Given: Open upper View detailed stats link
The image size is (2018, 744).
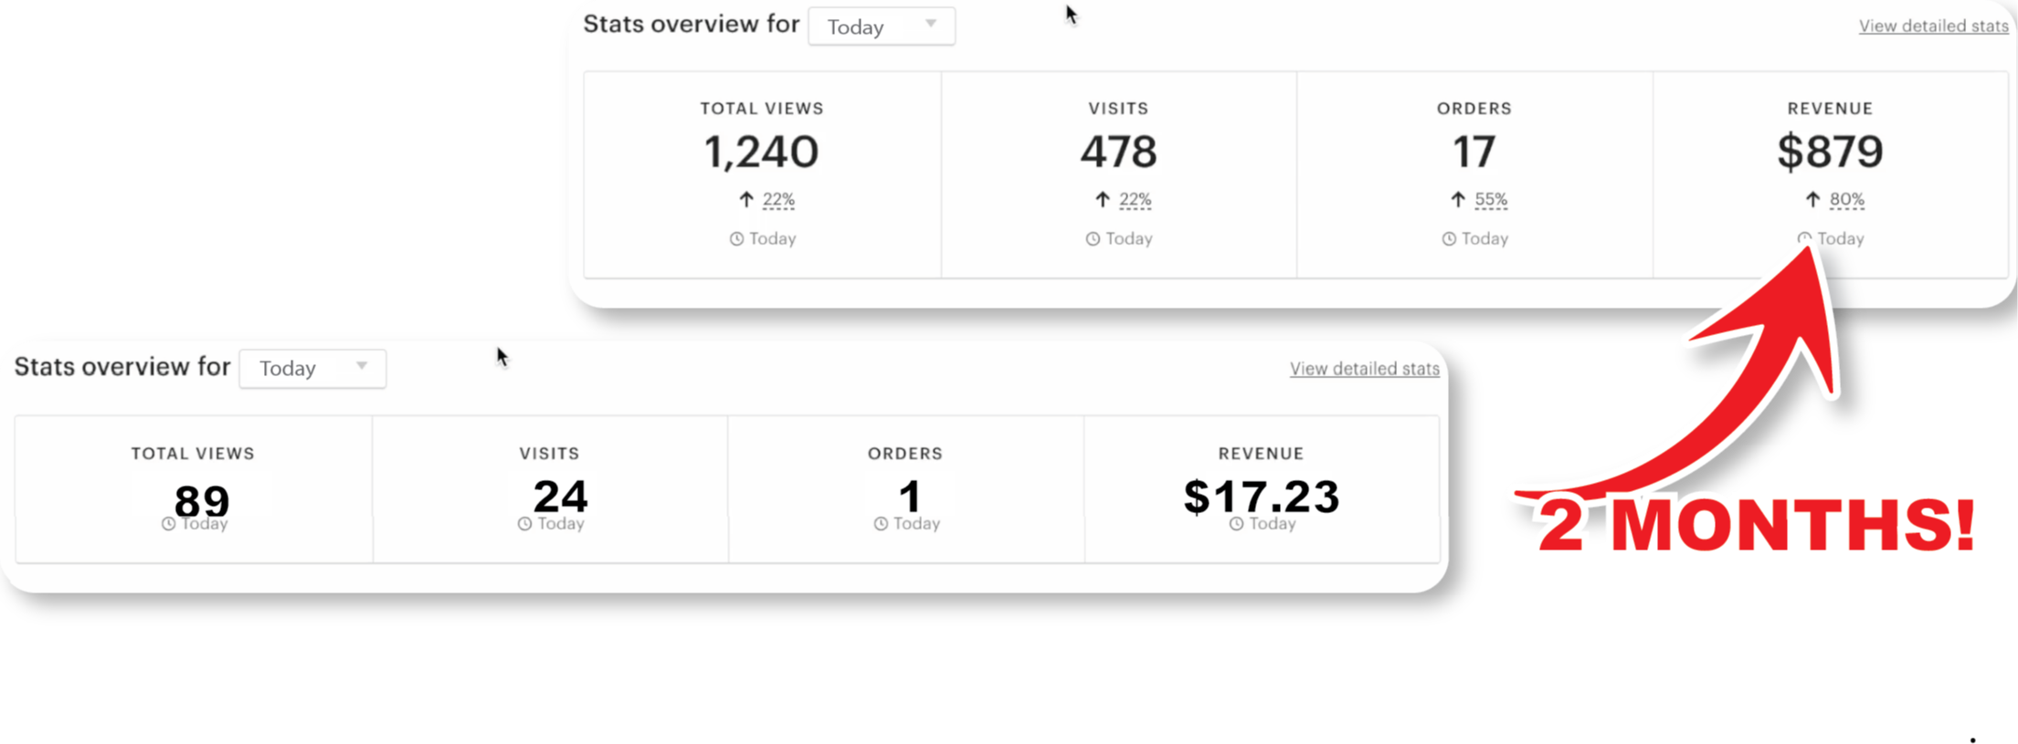Looking at the screenshot, I should tap(1933, 26).
